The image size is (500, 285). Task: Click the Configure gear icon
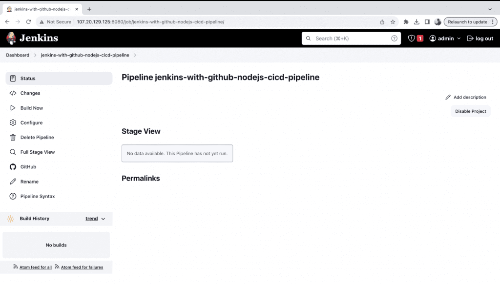(x=13, y=122)
